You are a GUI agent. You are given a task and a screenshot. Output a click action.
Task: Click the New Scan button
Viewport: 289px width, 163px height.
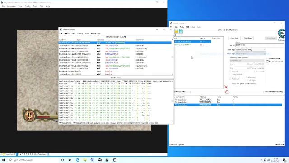point(234,38)
